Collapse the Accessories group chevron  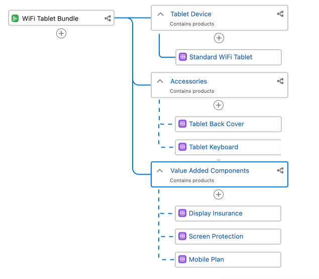tap(160, 81)
